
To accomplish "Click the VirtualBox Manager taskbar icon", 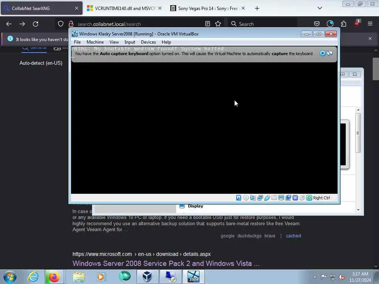I will coord(147,277).
